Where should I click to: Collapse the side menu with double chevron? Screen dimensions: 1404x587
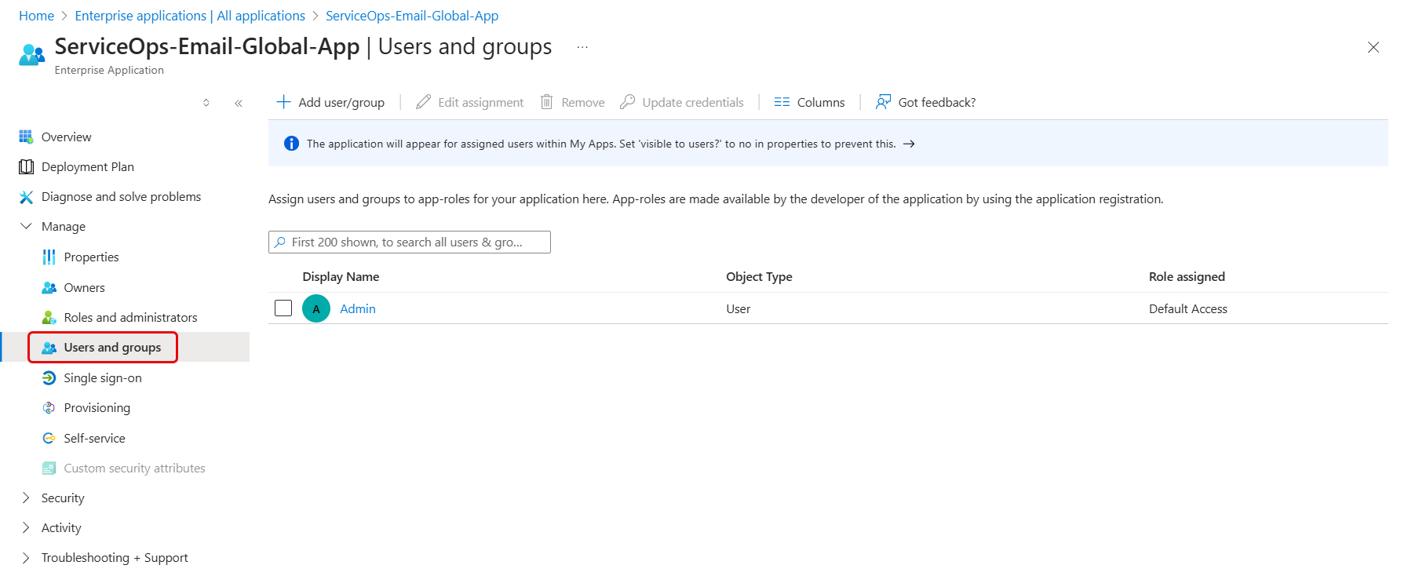[x=239, y=103]
